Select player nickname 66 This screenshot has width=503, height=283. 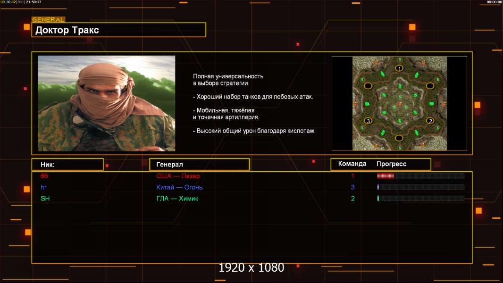tap(44, 176)
